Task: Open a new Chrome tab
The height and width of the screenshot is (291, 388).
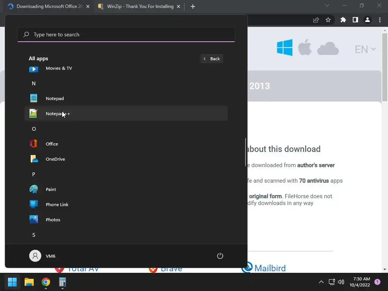Action: click(193, 6)
